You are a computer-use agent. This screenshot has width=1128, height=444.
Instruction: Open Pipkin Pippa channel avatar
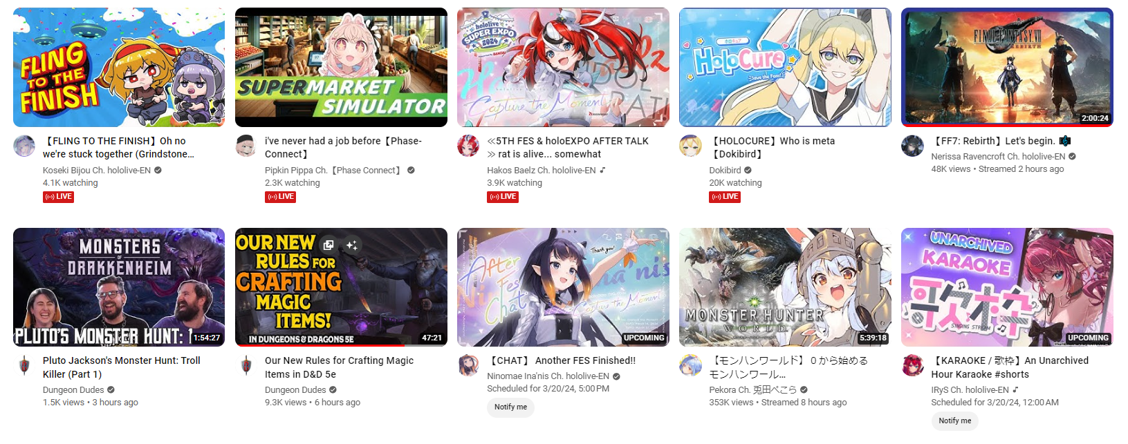tap(246, 146)
